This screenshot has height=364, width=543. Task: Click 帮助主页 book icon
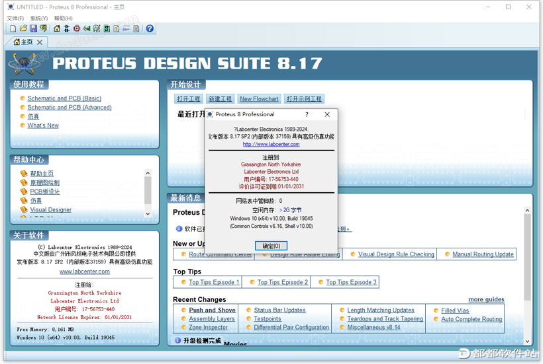[x=24, y=173]
